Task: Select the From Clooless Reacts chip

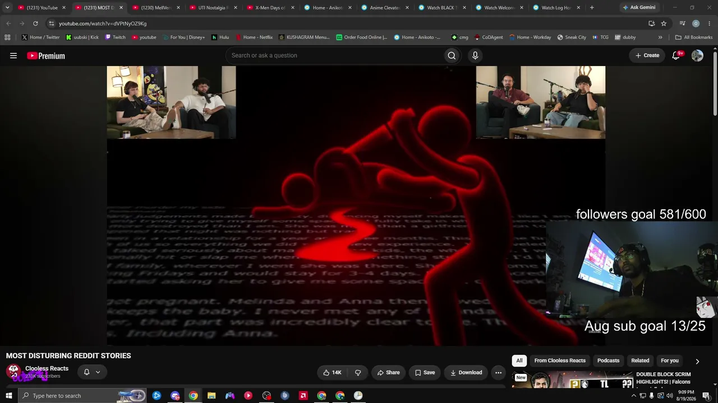Action: click(x=560, y=360)
